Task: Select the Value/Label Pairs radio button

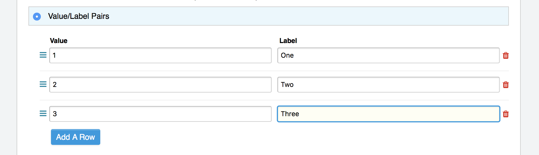Action: [x=37, y=17]
